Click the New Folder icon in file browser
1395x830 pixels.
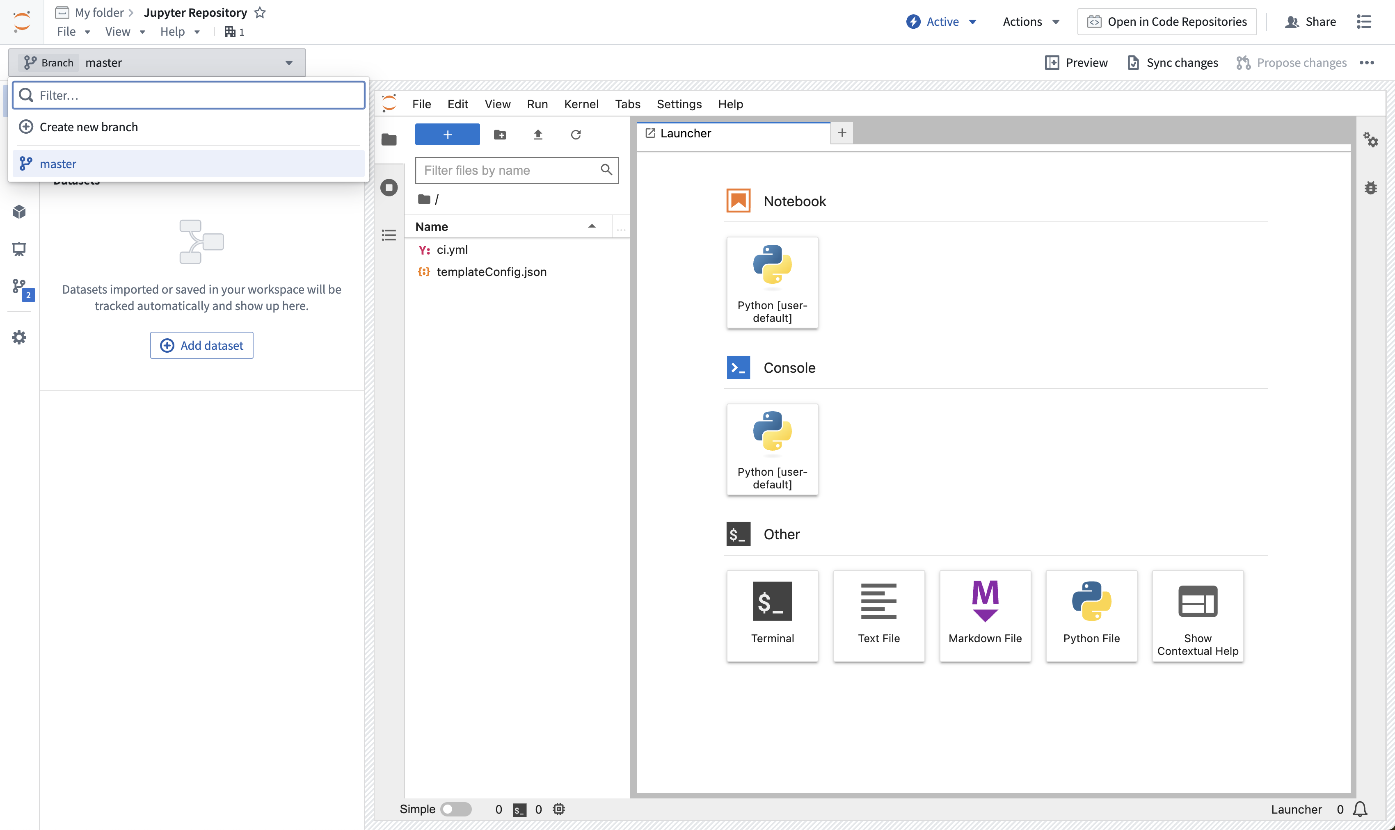500,134
